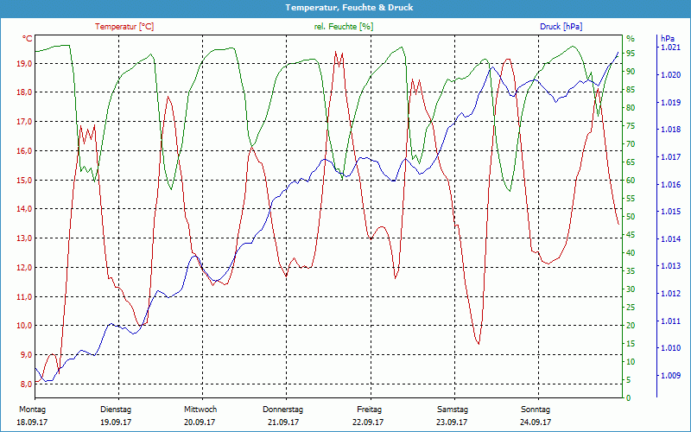Click the '18,0' temperature axis value

pyautogui.click(x=24, y=92)
